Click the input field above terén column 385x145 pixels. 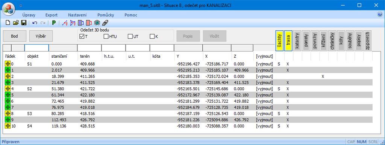click(x=89, y=48)
